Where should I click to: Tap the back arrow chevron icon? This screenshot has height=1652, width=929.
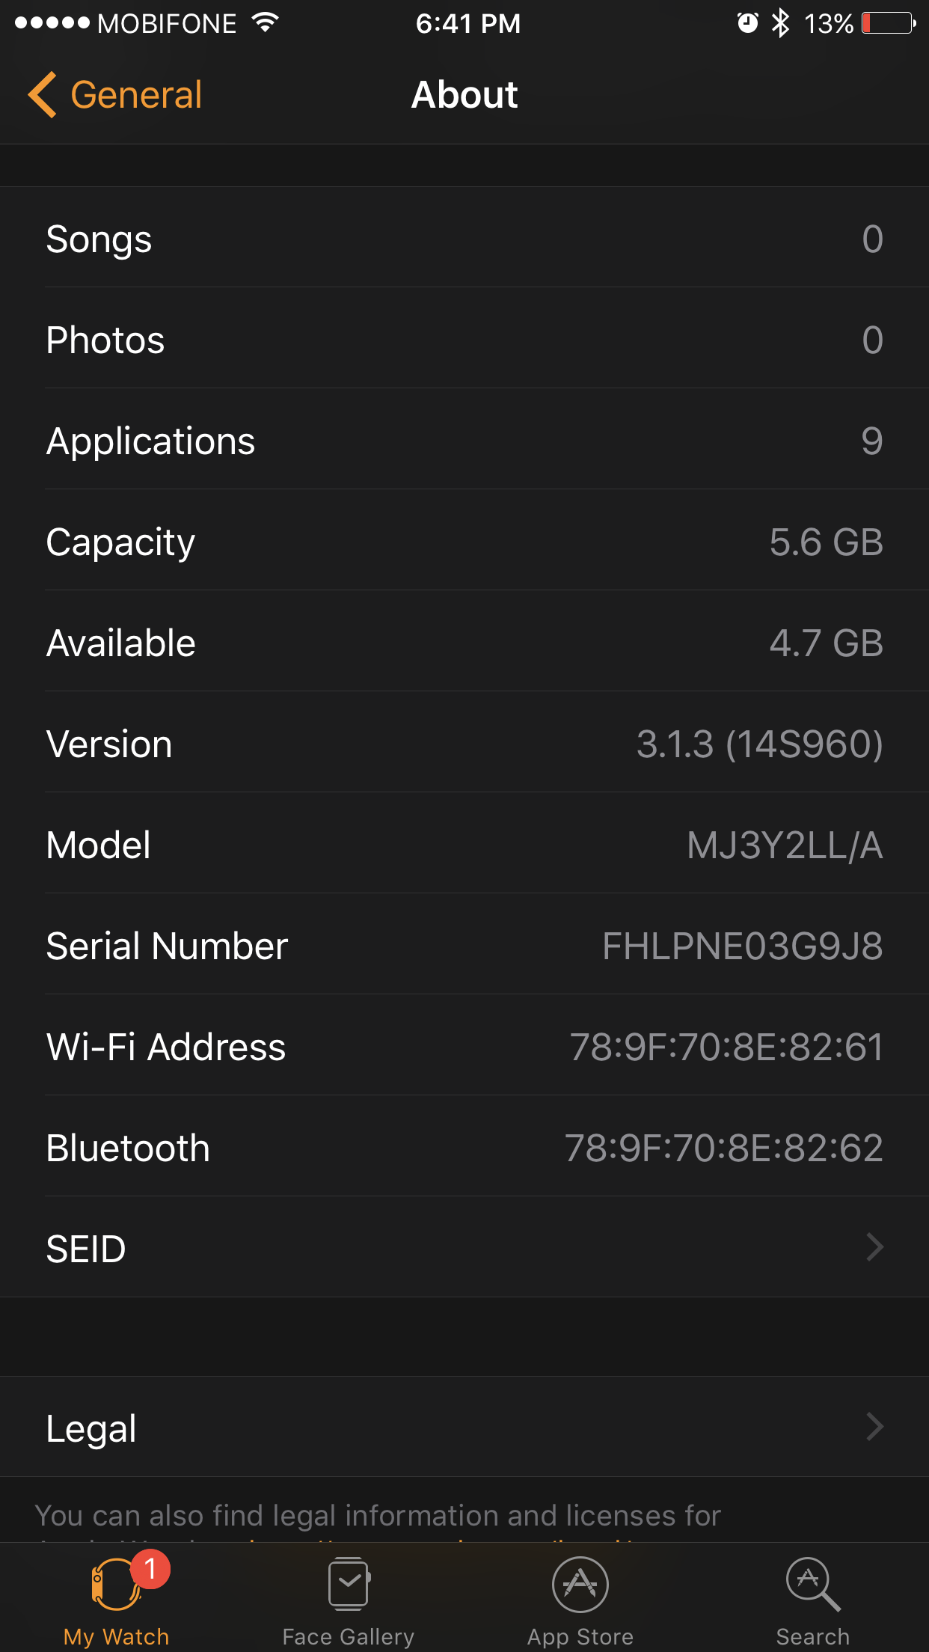point(42,95)
